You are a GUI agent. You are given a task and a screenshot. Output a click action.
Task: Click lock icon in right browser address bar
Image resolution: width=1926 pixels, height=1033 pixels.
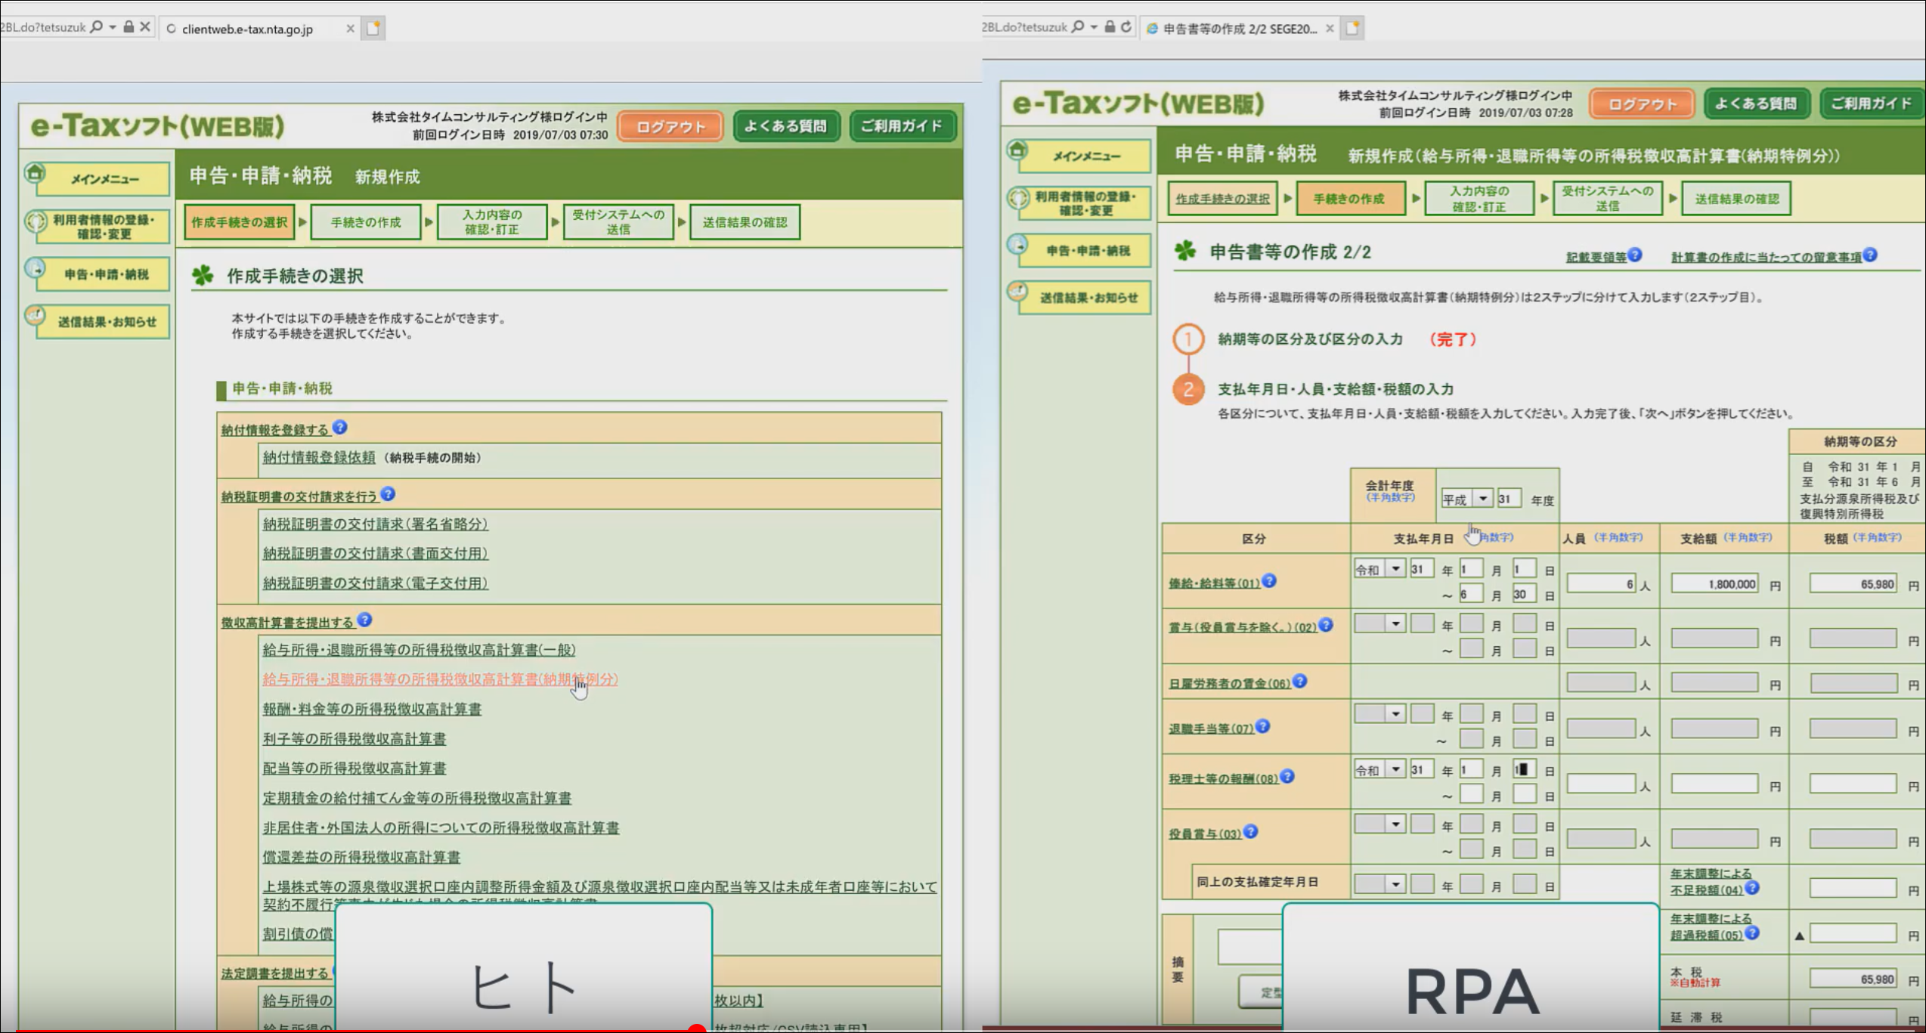(1110, 27)
